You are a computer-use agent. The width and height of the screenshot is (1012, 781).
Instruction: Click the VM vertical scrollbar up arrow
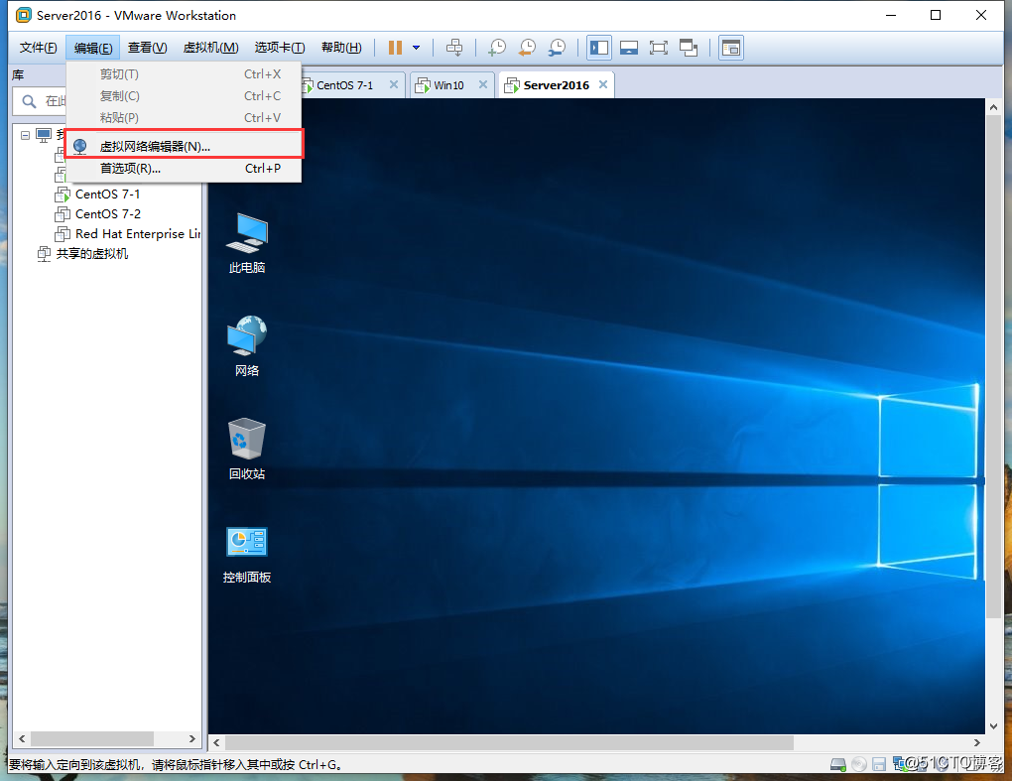click(993, 108)
